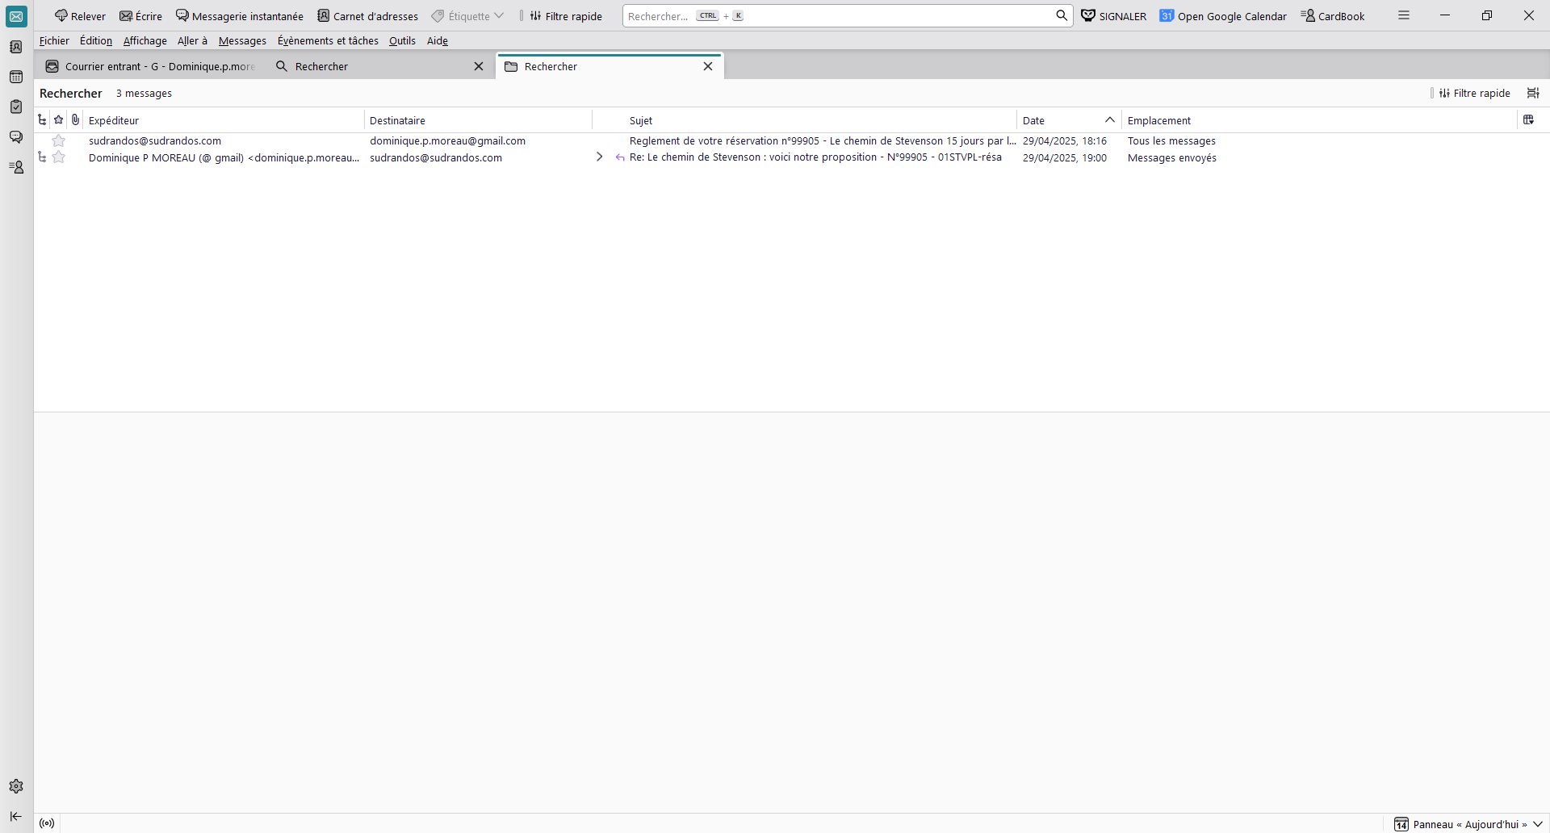Click the SIGNALER button

[x=1114, y=16]
